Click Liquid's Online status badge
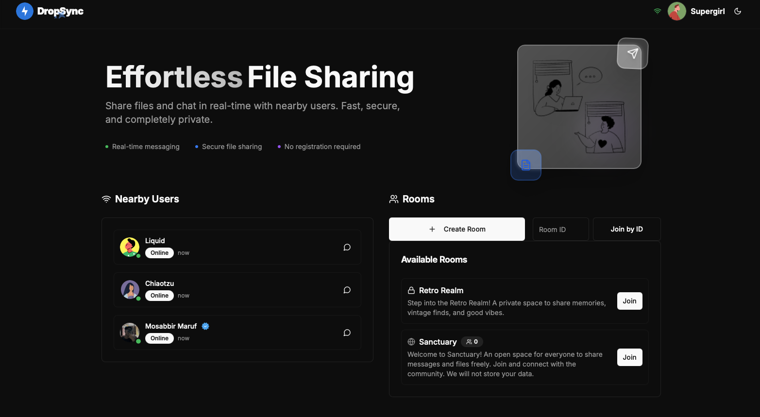This screenshot has height=417, width=760. click(x=159, y=252)
